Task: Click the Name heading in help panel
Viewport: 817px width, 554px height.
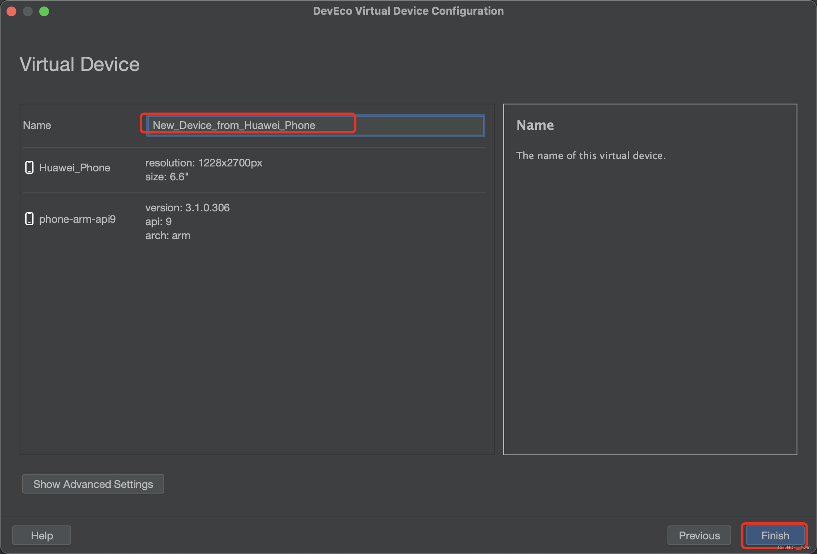Action: tap(535, 125)
